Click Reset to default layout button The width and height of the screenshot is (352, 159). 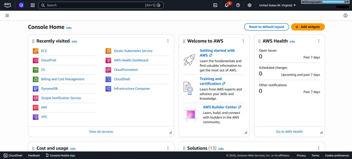(x=266, y=27)
